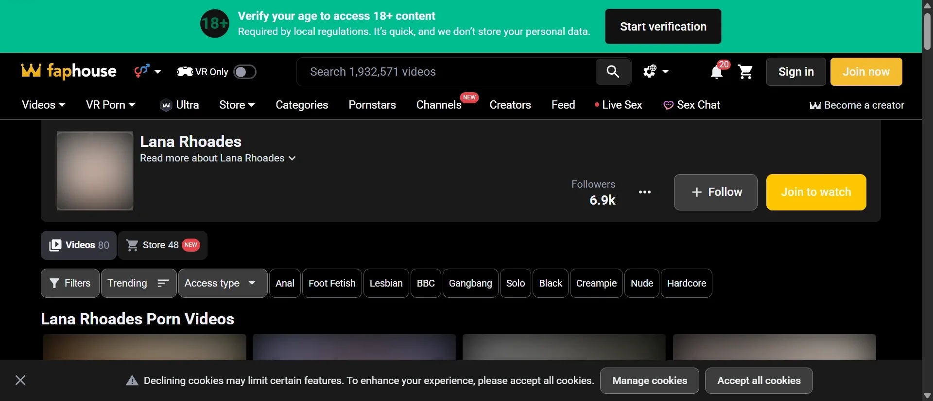Expand the settings dropdown arrow
The image size is (933, 401).
pos(666,71)
